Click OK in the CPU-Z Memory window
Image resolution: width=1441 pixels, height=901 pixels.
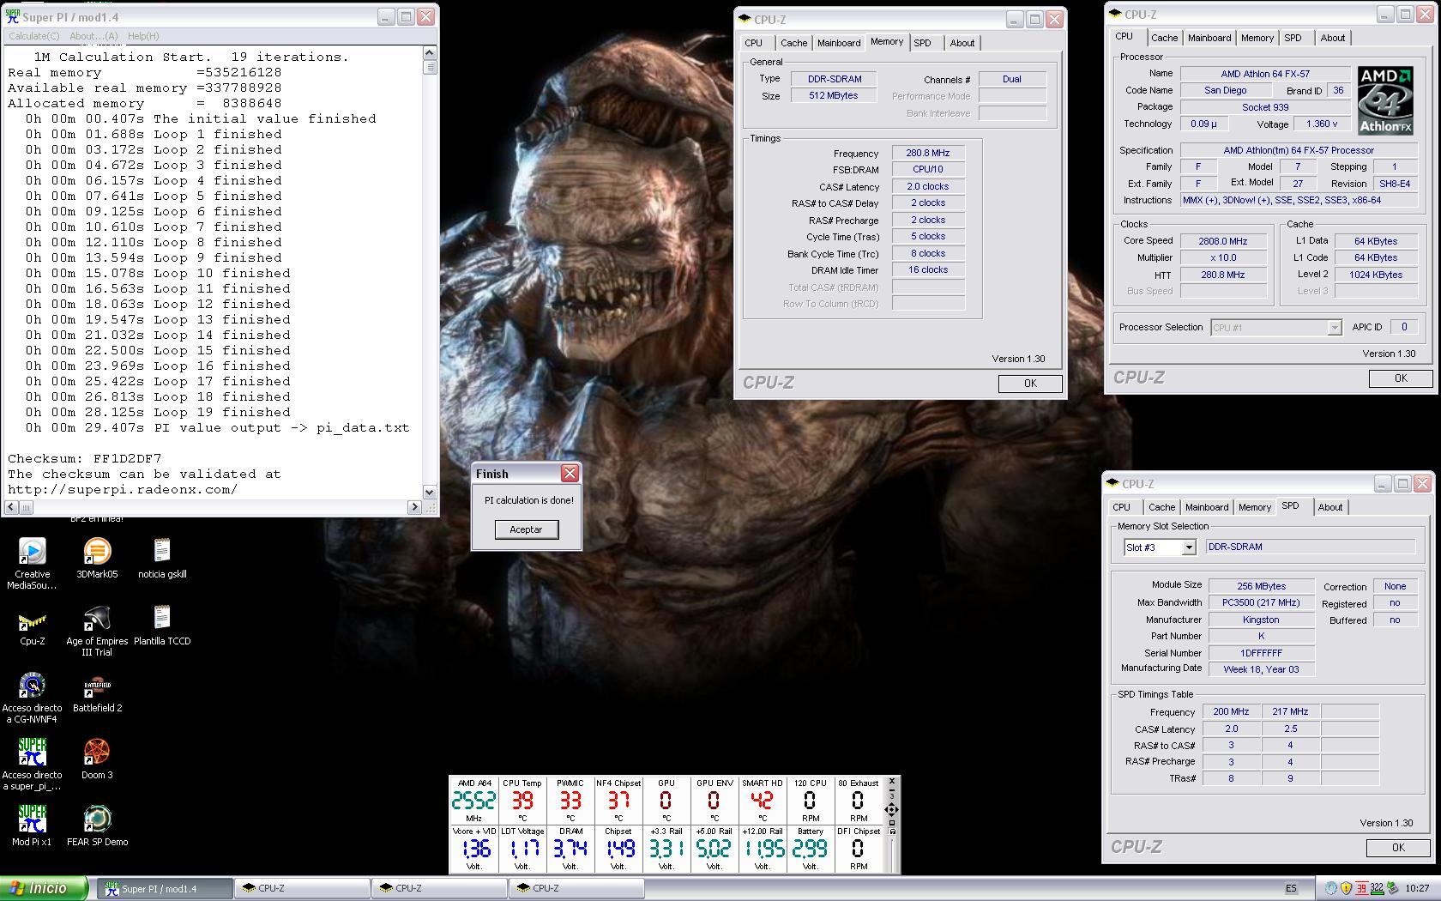click(1029, 384)
